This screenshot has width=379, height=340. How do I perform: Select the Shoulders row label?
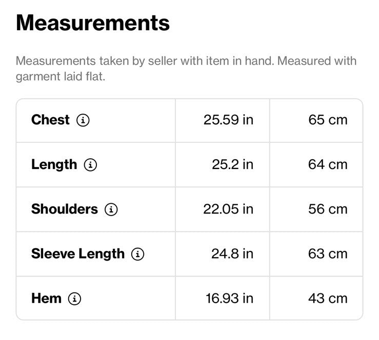coord(65,209)
